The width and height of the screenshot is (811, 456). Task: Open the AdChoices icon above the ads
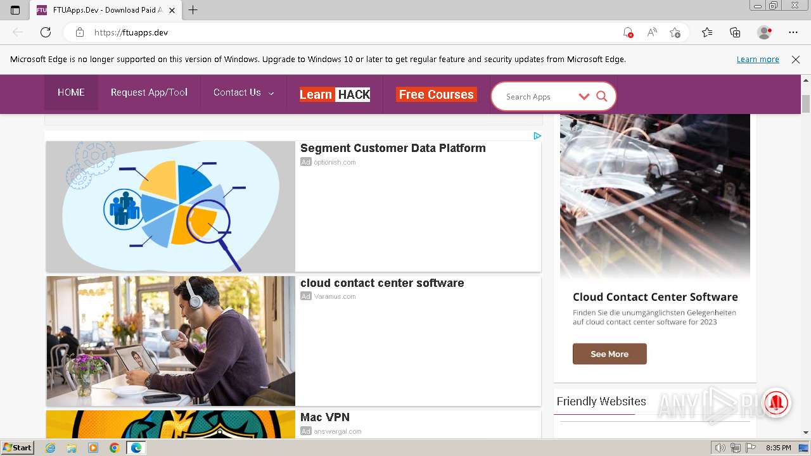pyautogui.click(x=537, y=136)
